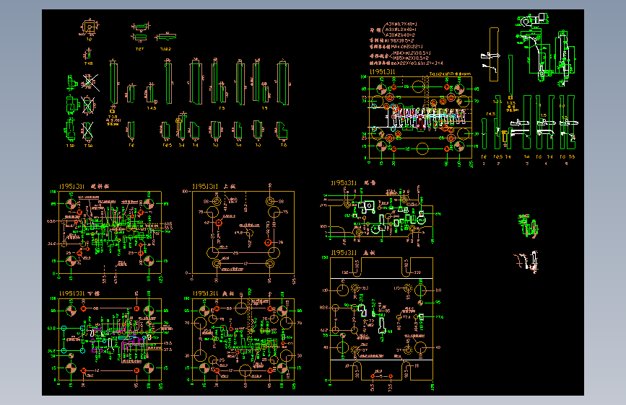Click the "45.5" dimension label in 下模 drawing
Screen dimensions: 626x405
[x=168, y=343]
